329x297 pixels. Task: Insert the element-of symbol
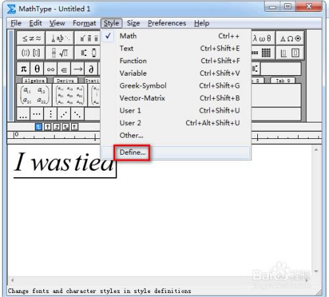click(64, 69)
